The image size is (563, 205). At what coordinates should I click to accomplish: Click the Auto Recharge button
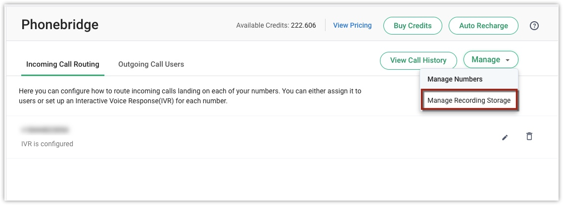coord(483,26)
